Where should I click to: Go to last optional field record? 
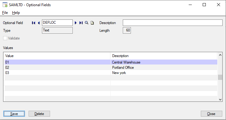point(81,23)
